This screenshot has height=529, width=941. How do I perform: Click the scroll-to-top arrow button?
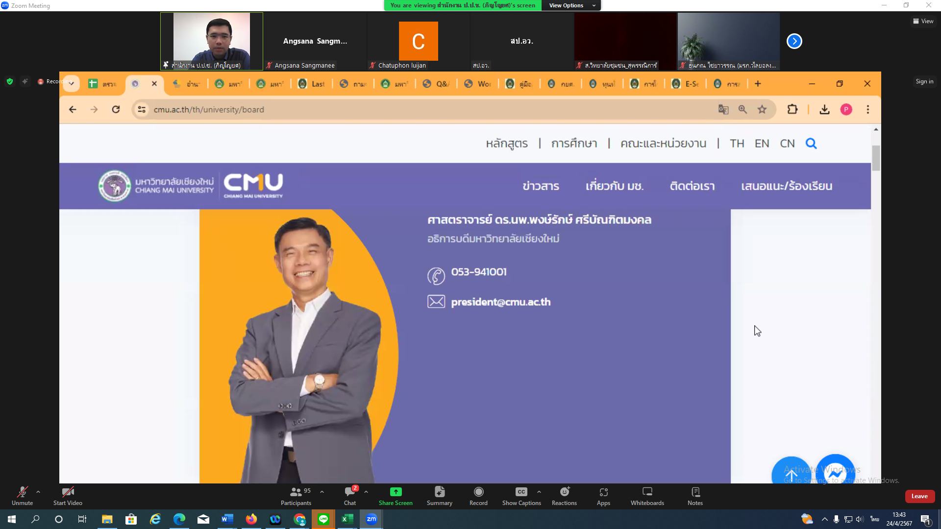coord(791,471)
